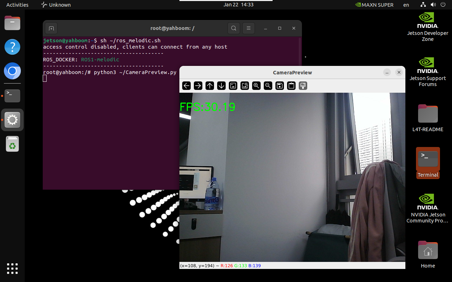
Task: Open the Trash from the dock
Action: coord(12,144)
